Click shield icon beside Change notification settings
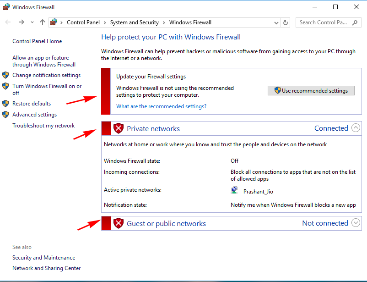The height and width of the screenshot is (282, 367). [x=5, y=75]
